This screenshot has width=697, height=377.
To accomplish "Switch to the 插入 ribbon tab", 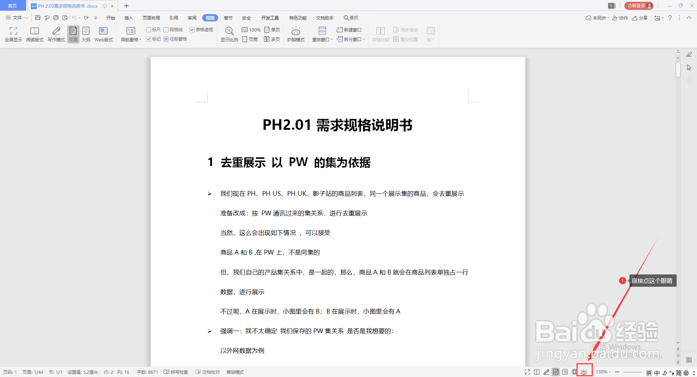I will coord(129,17).
